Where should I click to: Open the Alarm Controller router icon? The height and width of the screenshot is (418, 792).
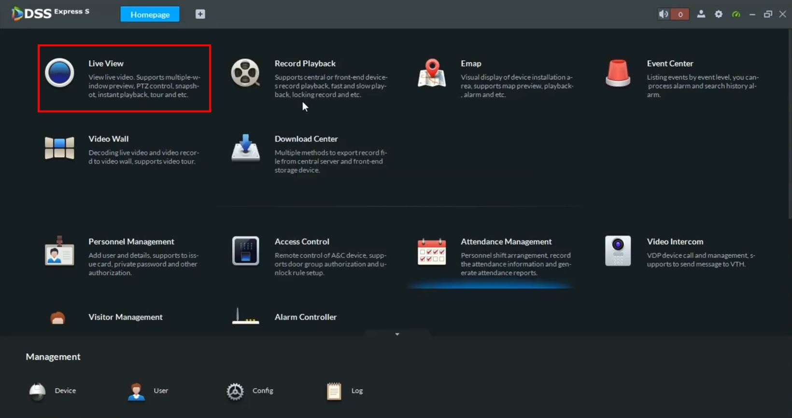[245, 316]
